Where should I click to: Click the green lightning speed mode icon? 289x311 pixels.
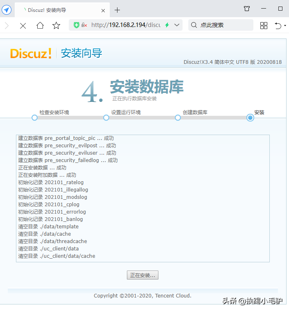coord(167,25)
